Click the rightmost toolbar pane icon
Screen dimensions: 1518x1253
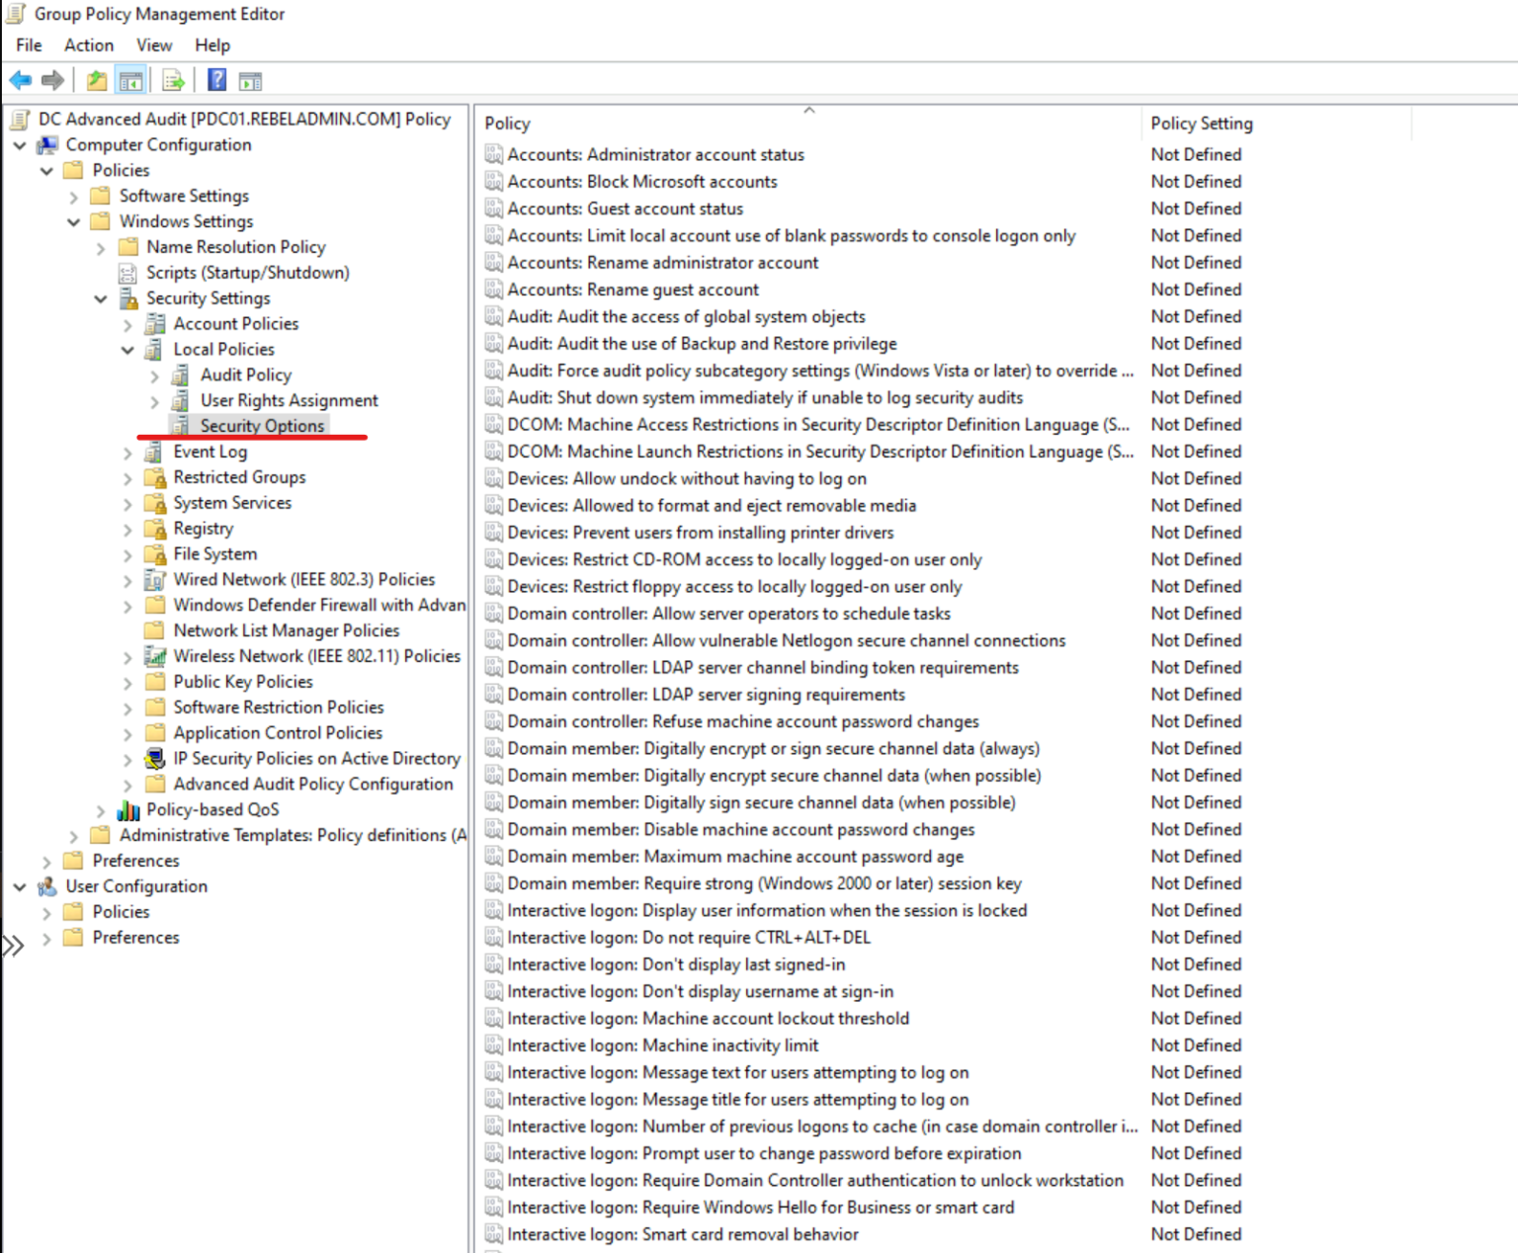(x=250, y=80)
